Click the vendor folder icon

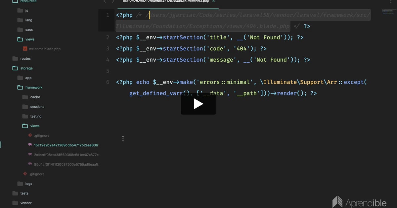click(x=15, y=203)
